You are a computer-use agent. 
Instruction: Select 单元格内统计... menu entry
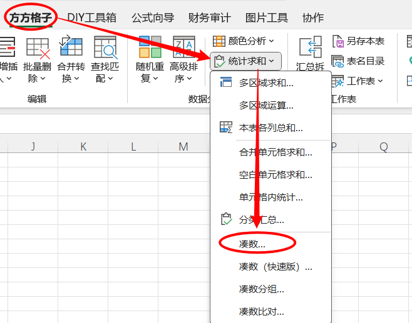(270, 197)
